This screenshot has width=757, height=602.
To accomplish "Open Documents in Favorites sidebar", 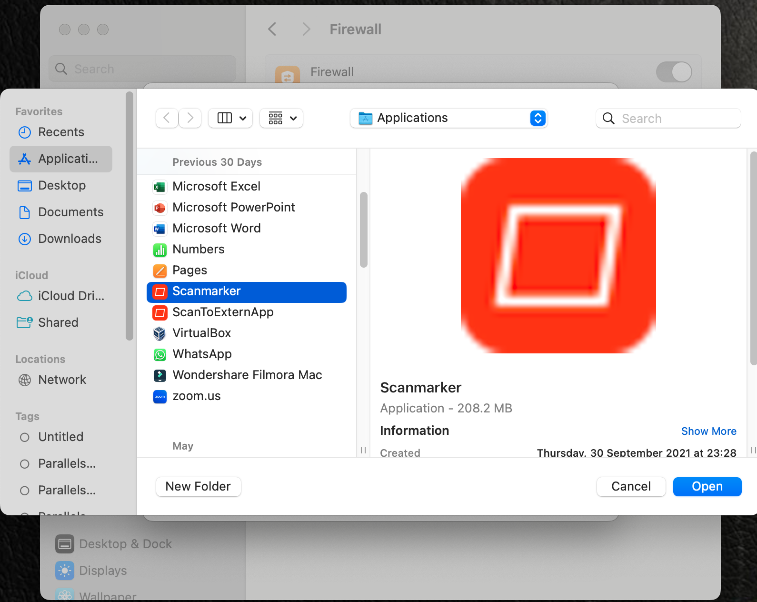I will (x=61, y=212).
